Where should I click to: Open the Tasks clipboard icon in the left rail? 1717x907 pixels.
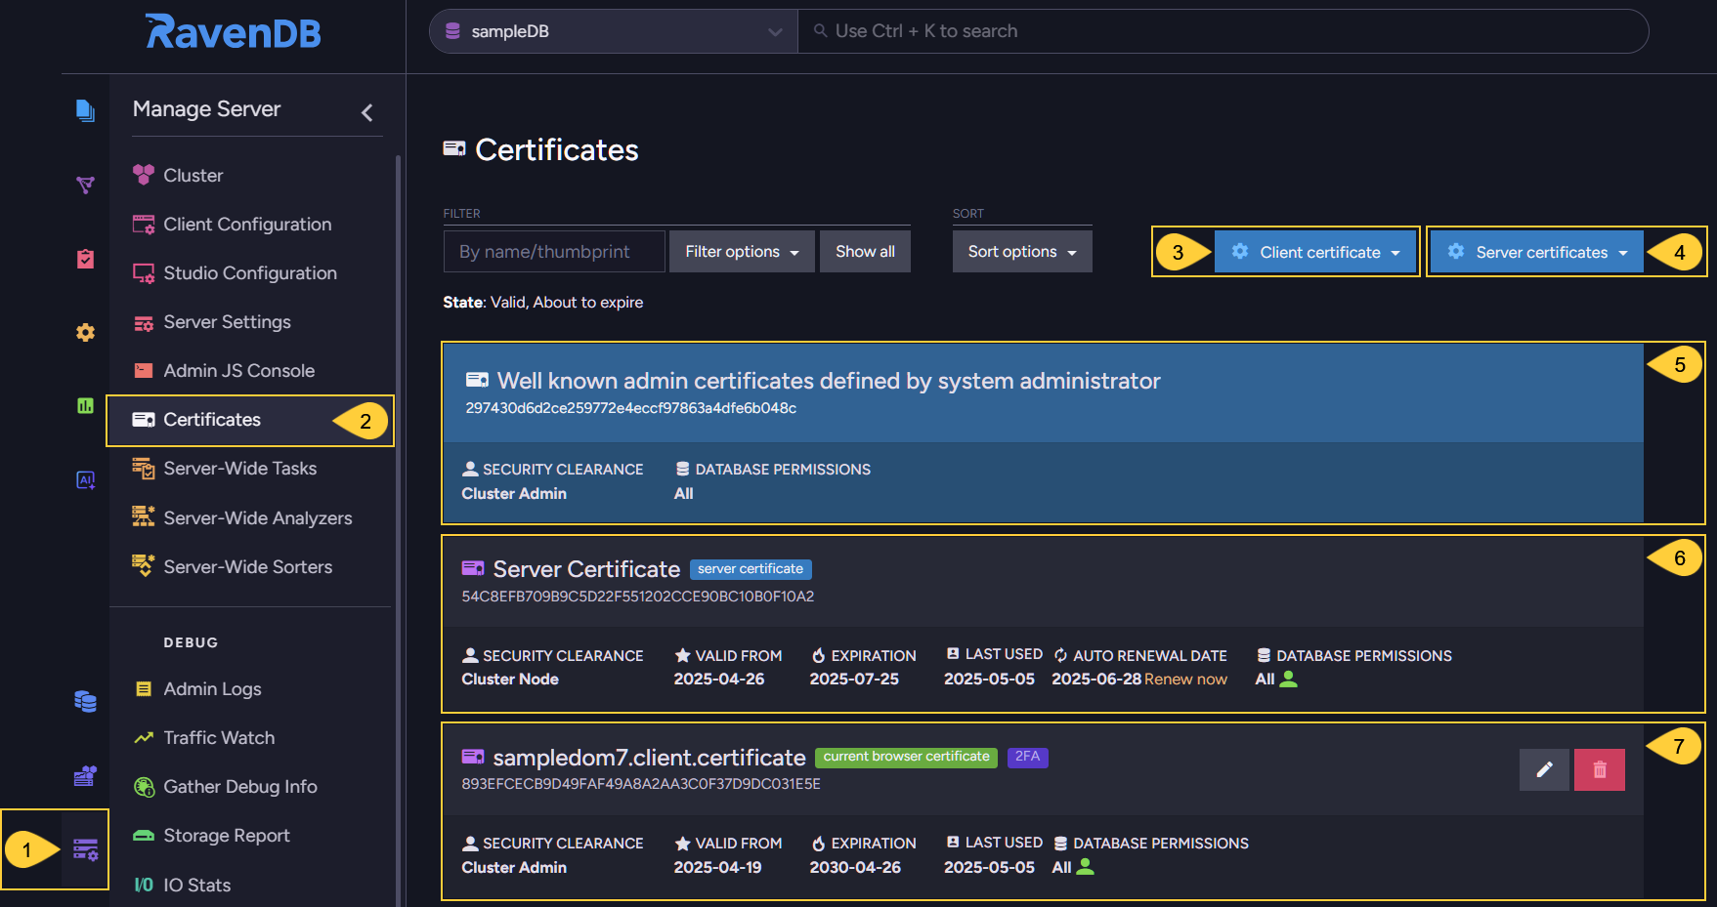[85, 259]
